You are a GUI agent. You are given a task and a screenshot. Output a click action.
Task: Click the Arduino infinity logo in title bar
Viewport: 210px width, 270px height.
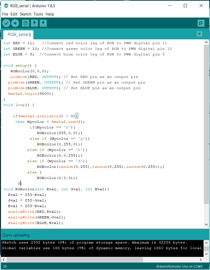tap(6, 6)
